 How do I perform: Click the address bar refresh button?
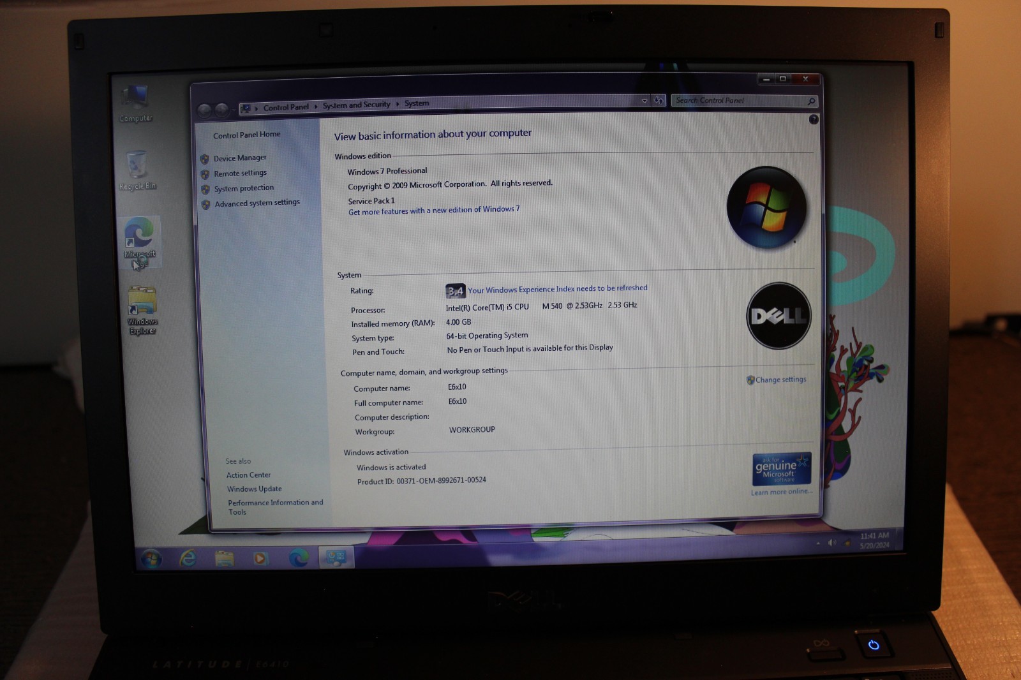pos(659,100)
